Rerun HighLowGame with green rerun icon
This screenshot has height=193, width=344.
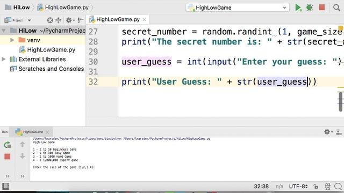coord(8,145)
